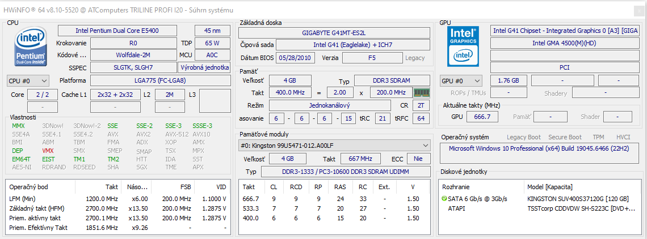Click the DDR3-1333 / PC3-10600 module type field
Viewport: 647px width, 239px height.
(x=346, y=172)
